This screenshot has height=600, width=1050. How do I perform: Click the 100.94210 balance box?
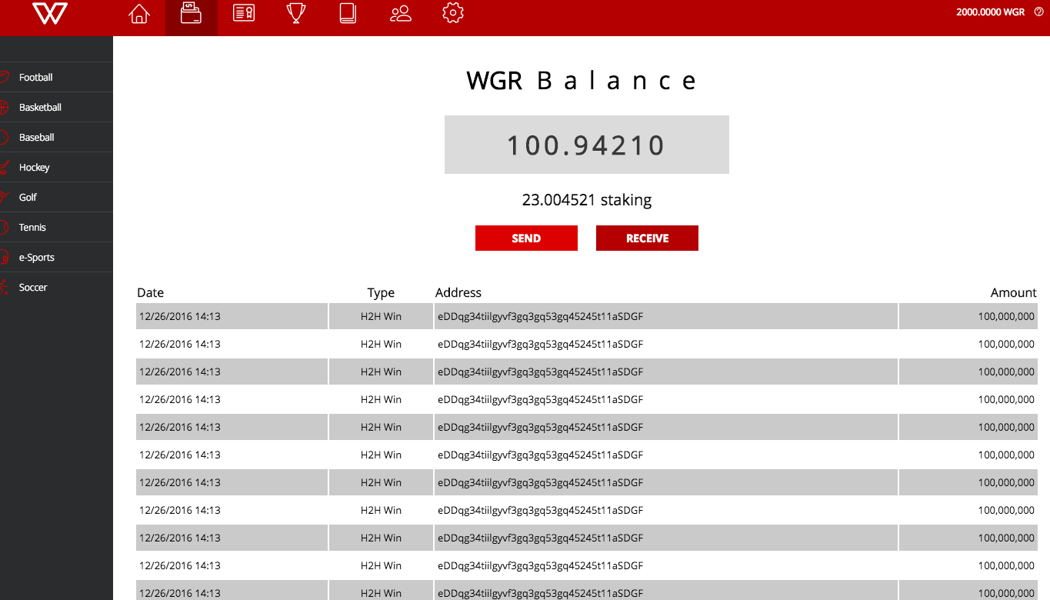(587, 145)
